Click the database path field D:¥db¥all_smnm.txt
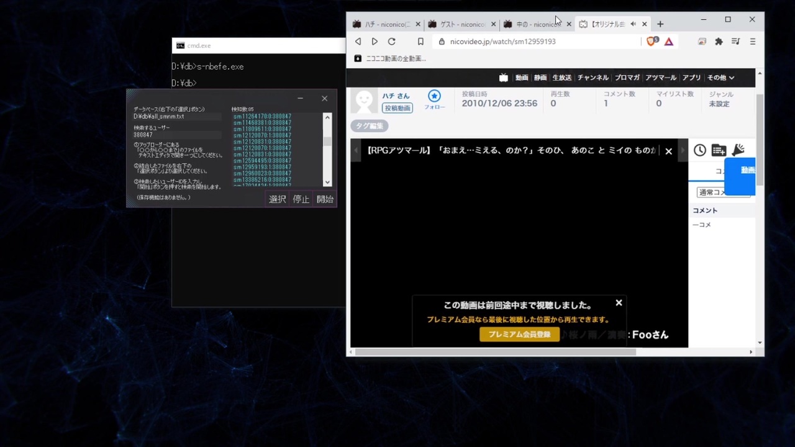The width and height of the screenshot is (795, 447). coord(177,116)
